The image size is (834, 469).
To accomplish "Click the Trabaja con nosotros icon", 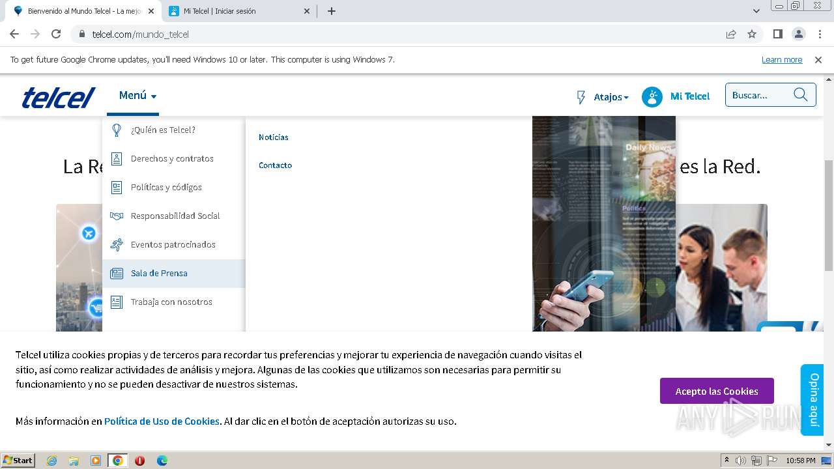I will pyautogui.click(x=117, y=302).
